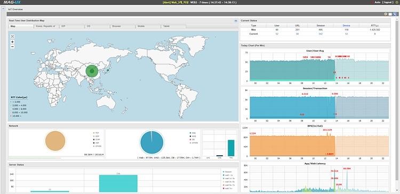Viewport: 400px width, 194px height.
Task: Select the Map tab
Action: (21, 26)
